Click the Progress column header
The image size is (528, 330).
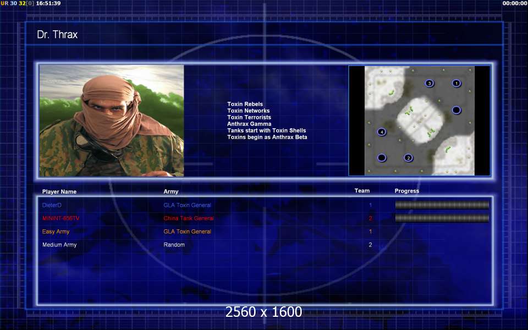coord(407,191)
